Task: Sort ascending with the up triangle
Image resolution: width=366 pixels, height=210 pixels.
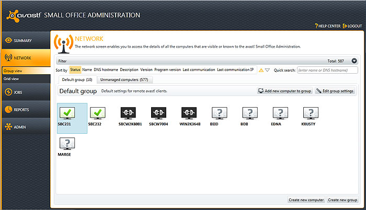Action: (261, 70)
